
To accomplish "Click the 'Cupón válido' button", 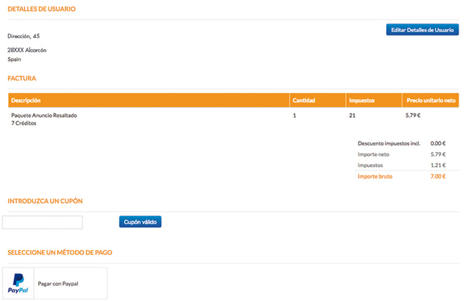I will click(x=140, y=222).
